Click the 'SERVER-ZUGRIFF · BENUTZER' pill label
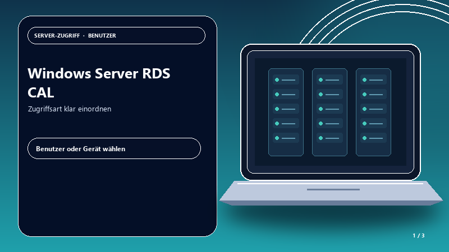 point(116,36)
